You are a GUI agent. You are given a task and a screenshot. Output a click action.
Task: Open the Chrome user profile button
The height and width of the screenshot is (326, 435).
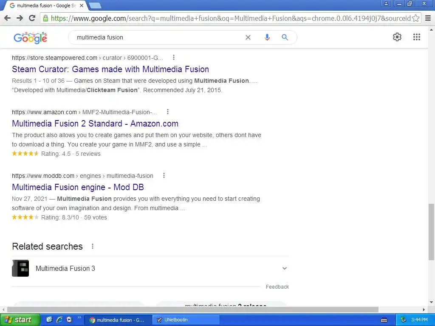click(386, 3)
